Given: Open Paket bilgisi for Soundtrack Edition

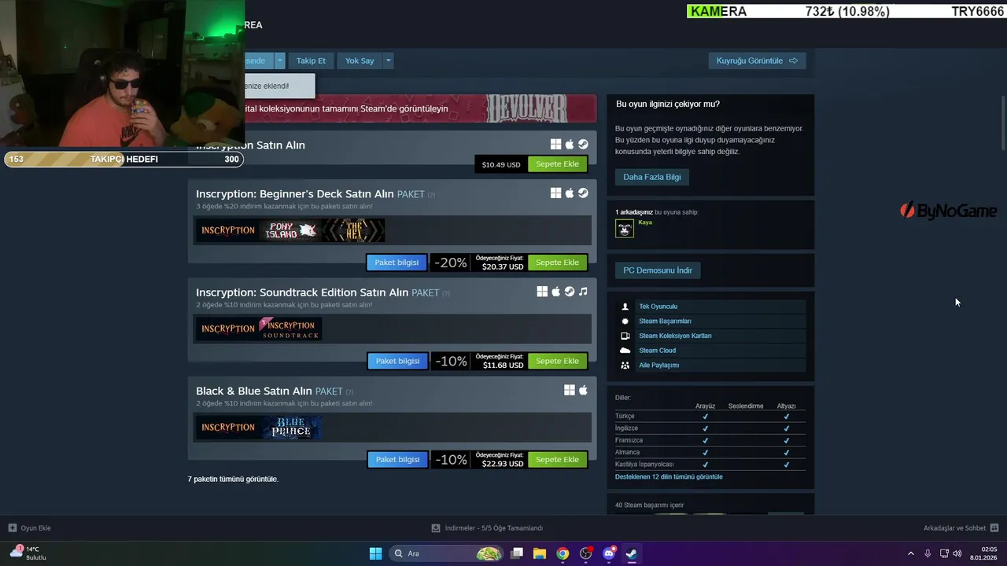Looking at the screenshot, I should [397, 361].
